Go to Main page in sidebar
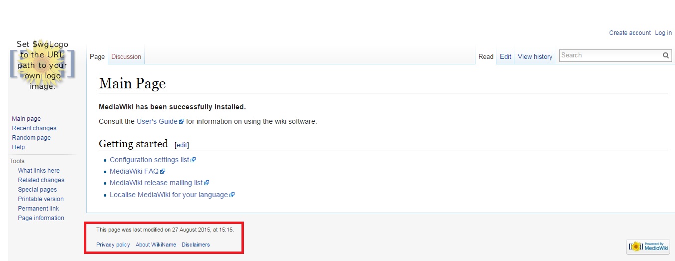 26,119
